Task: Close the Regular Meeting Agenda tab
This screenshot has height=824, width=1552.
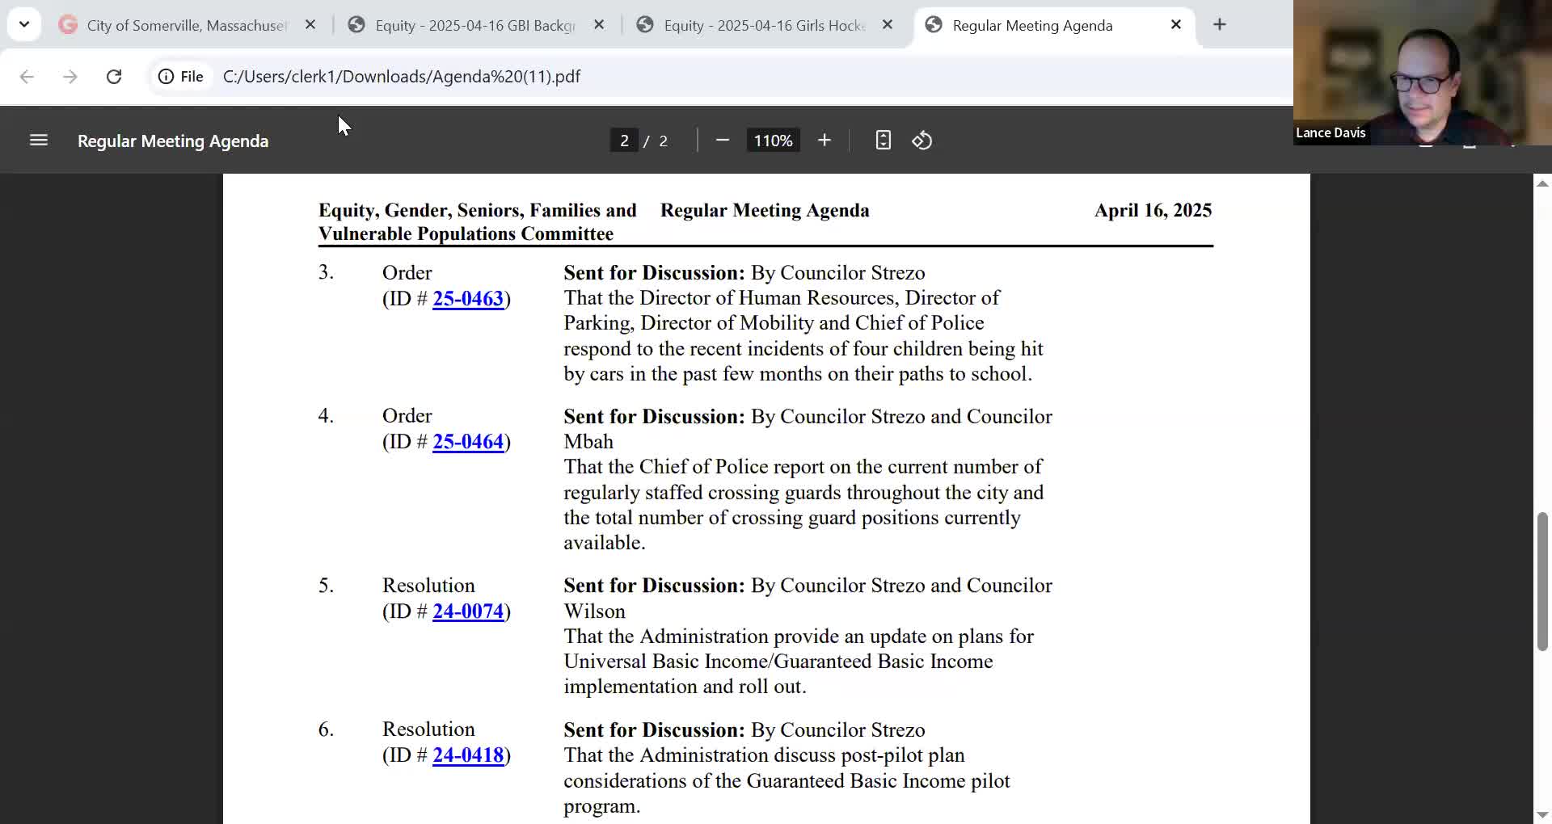Action: click(1176, 25)
